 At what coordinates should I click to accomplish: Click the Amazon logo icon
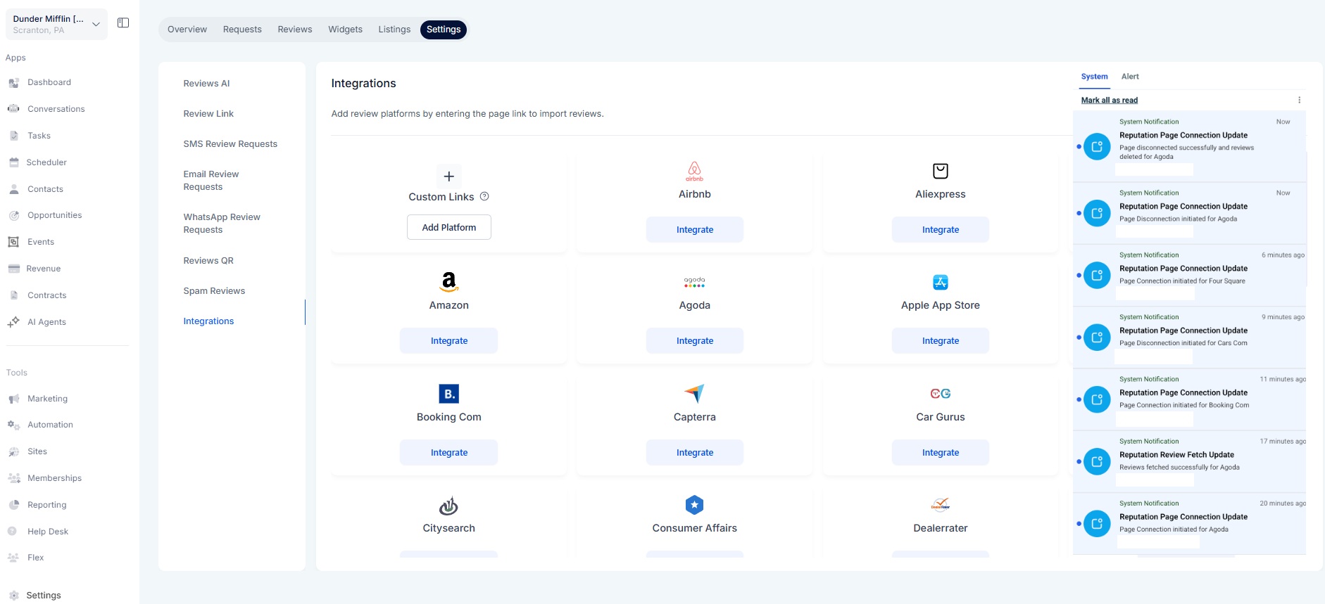pyautogui.click(x=449, y=282)
